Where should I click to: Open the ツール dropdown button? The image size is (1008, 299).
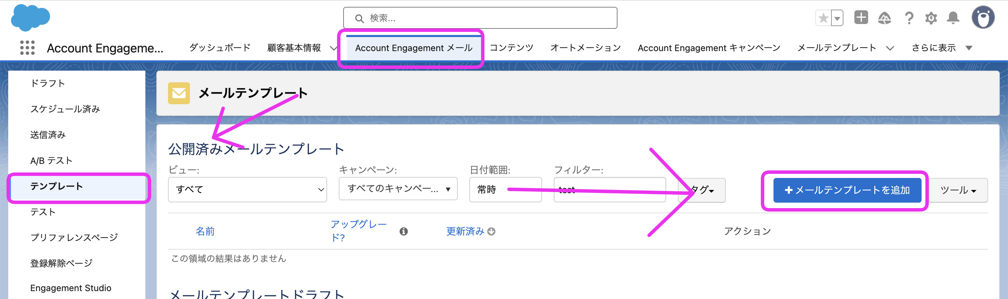[958, 190]
